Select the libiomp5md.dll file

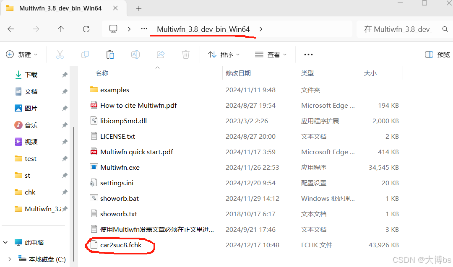pos(123,121)
